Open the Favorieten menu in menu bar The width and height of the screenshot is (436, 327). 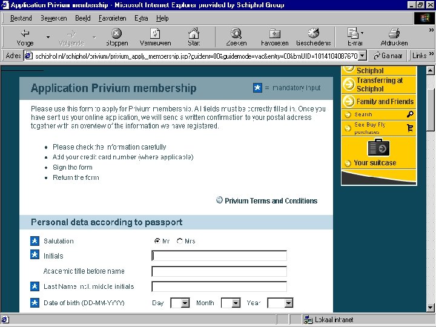(113, 18)
